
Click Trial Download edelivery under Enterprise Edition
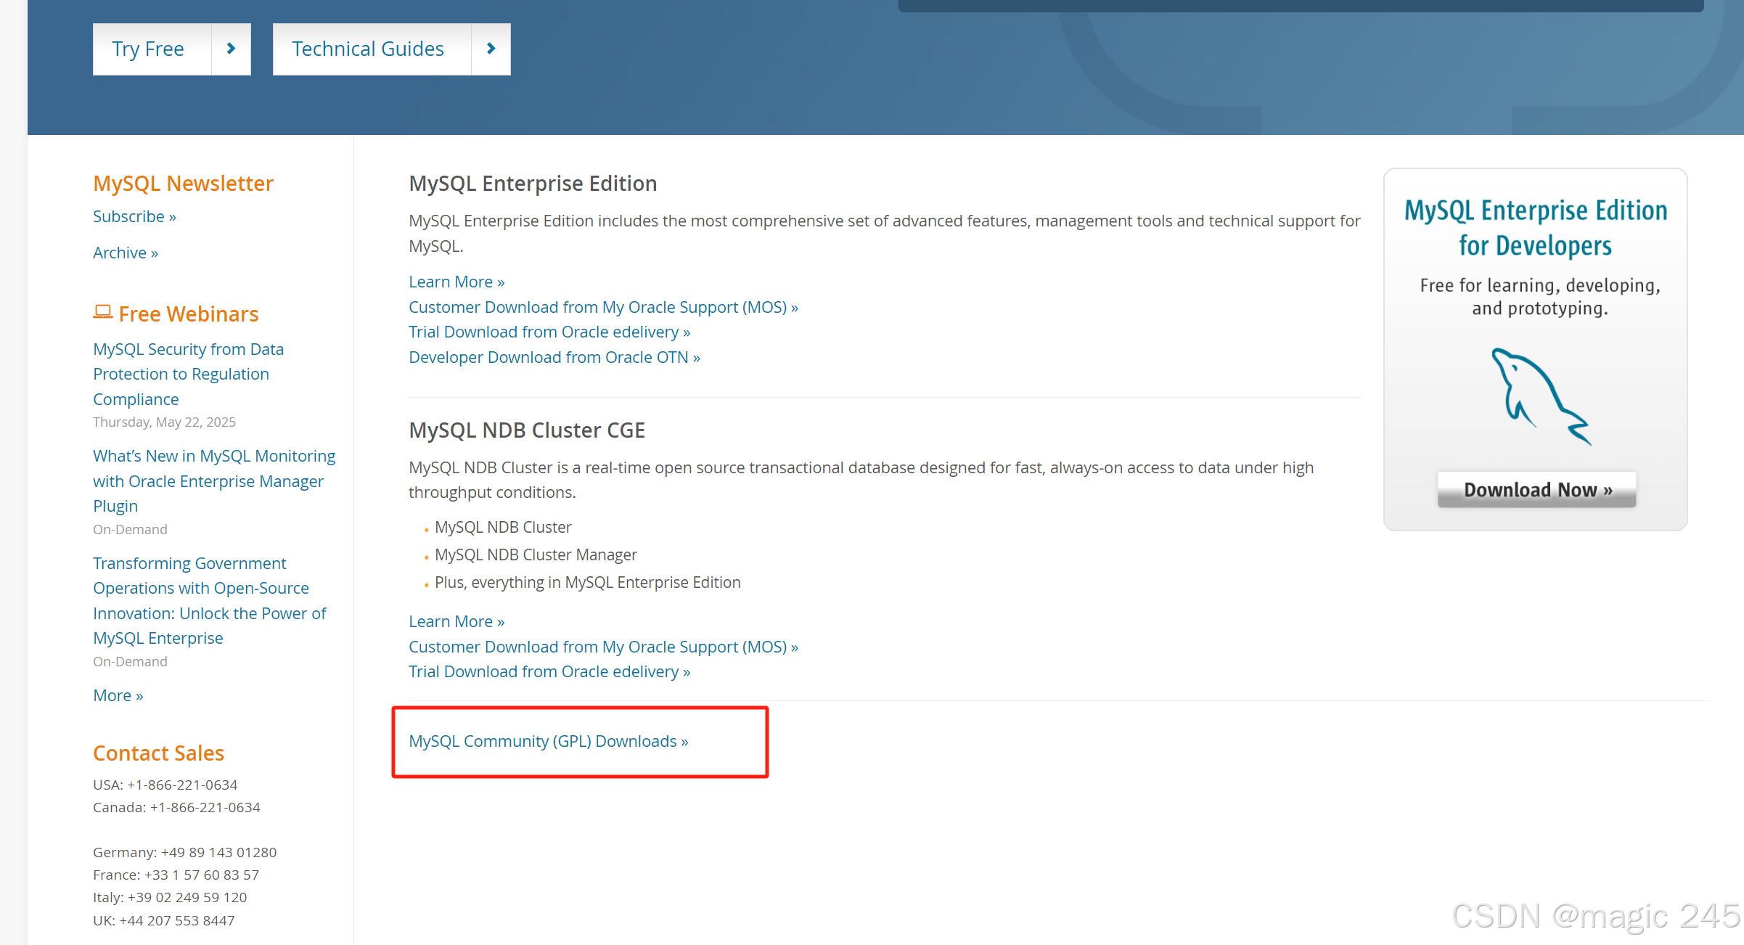[549, 332]
